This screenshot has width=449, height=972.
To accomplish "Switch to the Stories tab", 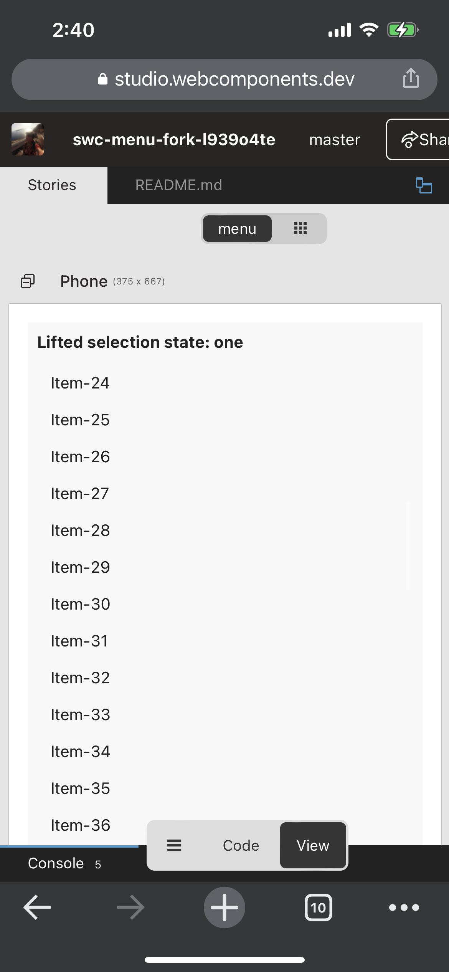I will (x=52, y=185).
